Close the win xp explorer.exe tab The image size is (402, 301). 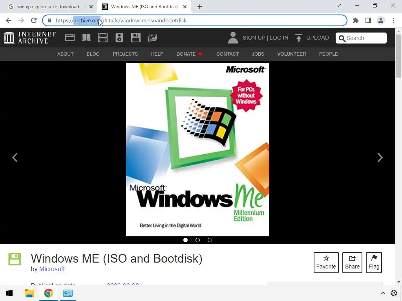(91, 7)
